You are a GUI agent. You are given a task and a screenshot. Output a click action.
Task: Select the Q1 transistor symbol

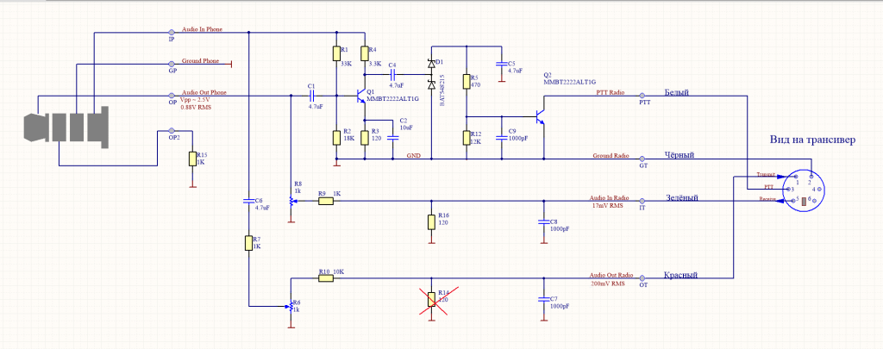(x=360, y=96)
